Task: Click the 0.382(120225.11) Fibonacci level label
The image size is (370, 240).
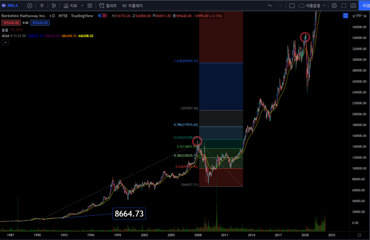Action: tap(185, 155)
